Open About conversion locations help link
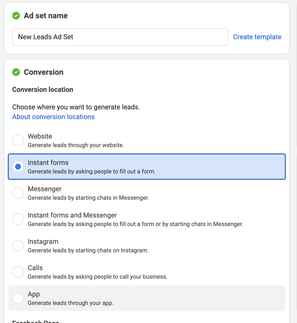297x323 pixels. pos(53,117)
